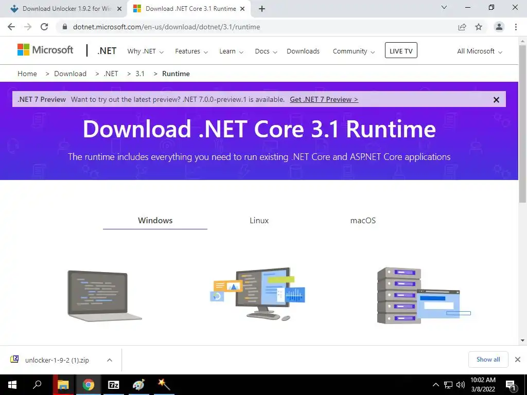Go back using the browser back arrow
This screenshot has height=395, width=527.
click(11, 27)
